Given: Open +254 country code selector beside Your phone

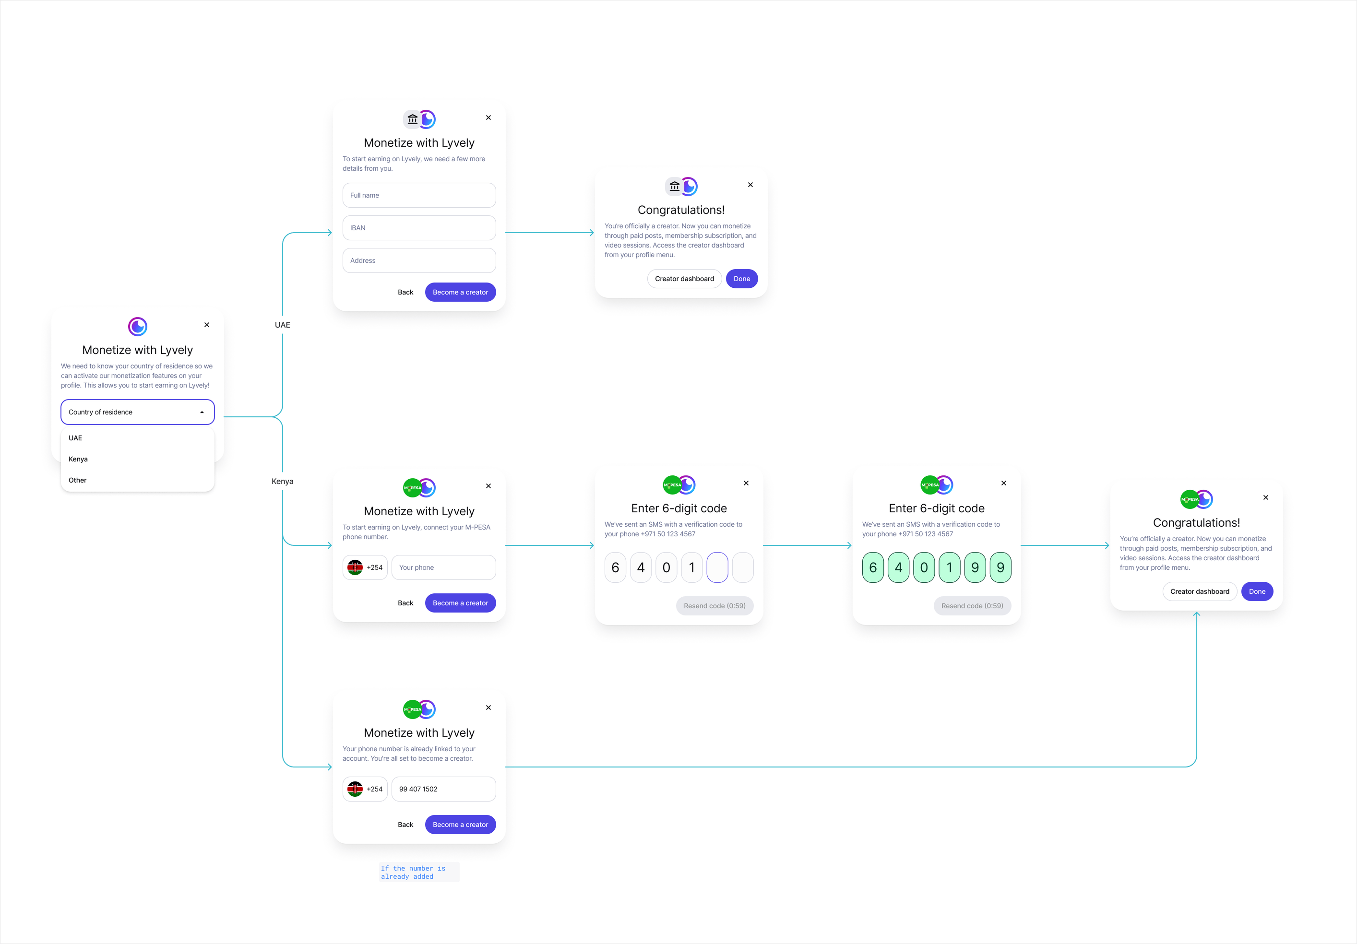Looking at the screenshot, I should point(365,568).
